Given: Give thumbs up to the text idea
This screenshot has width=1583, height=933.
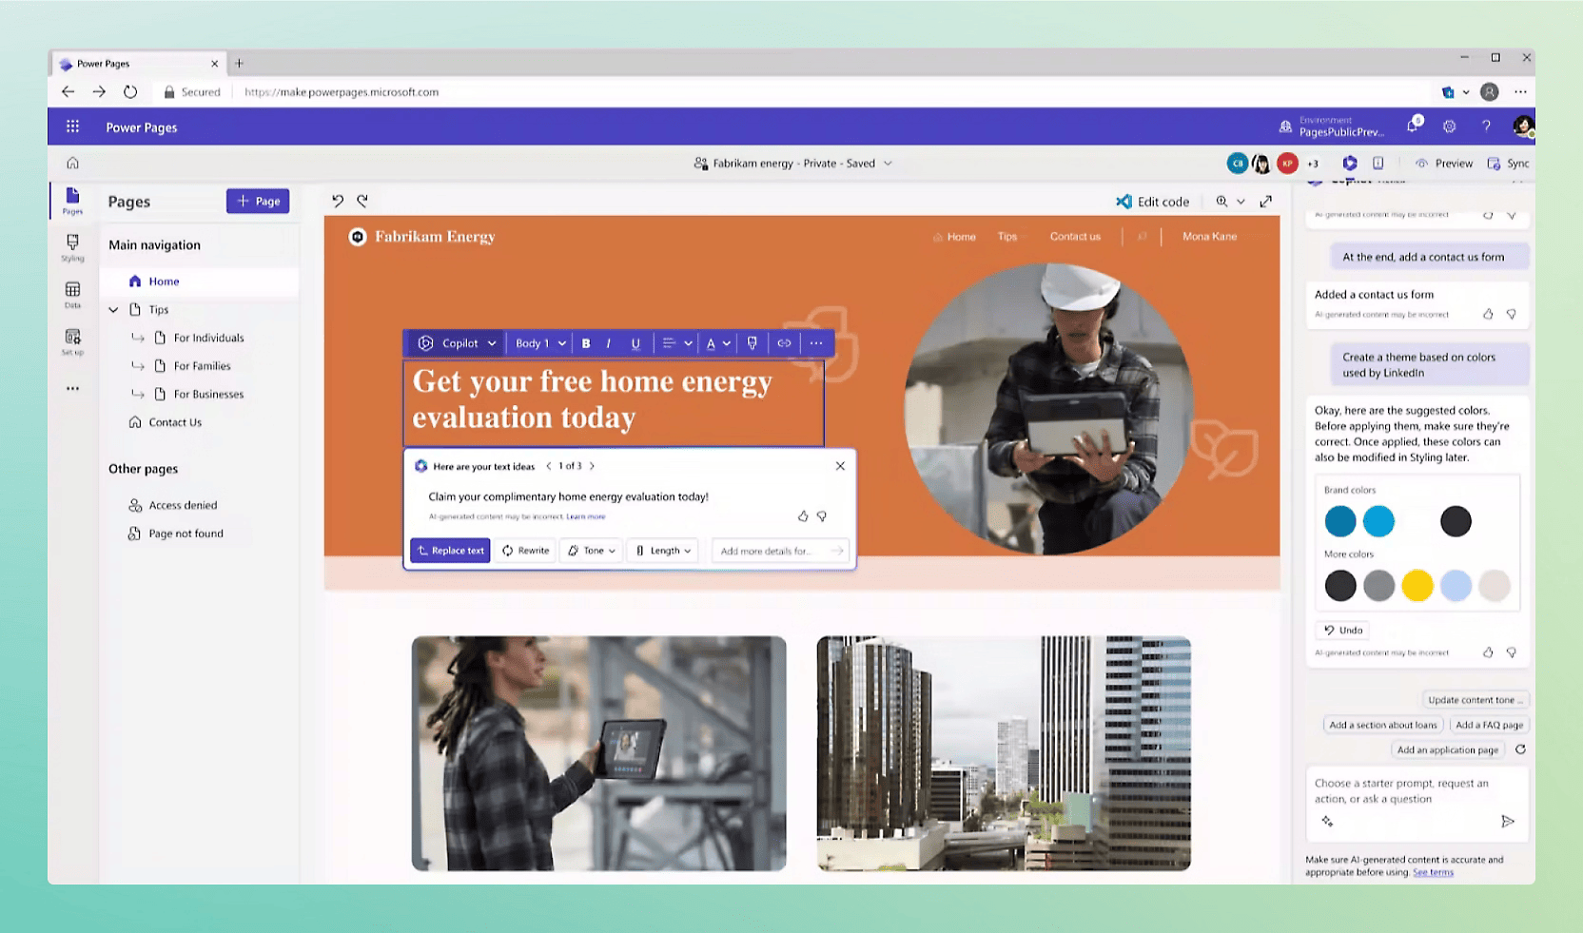Looking at the screenshot, I should [802, 515].
